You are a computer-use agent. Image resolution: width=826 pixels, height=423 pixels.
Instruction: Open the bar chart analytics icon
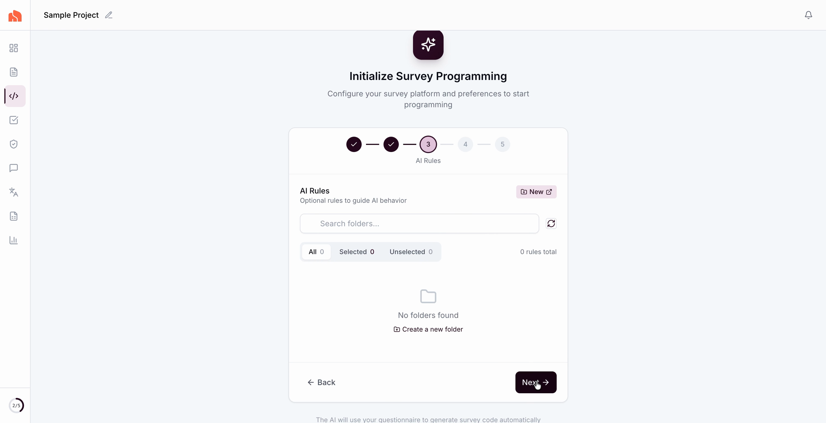tap(14, 240)
